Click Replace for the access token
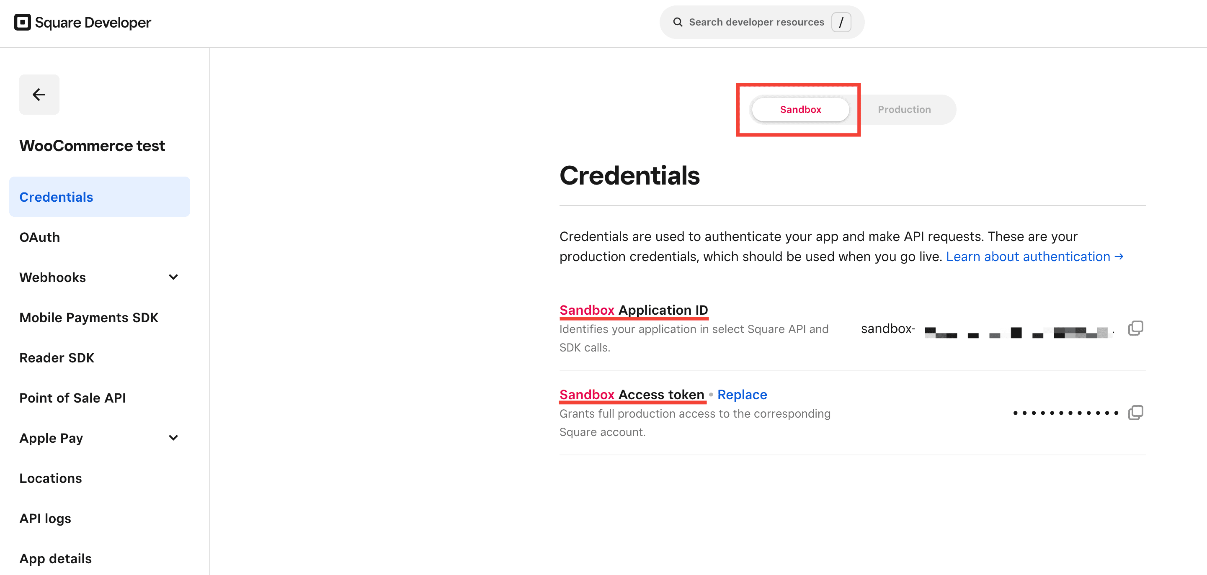 click(x=742, y=395)
